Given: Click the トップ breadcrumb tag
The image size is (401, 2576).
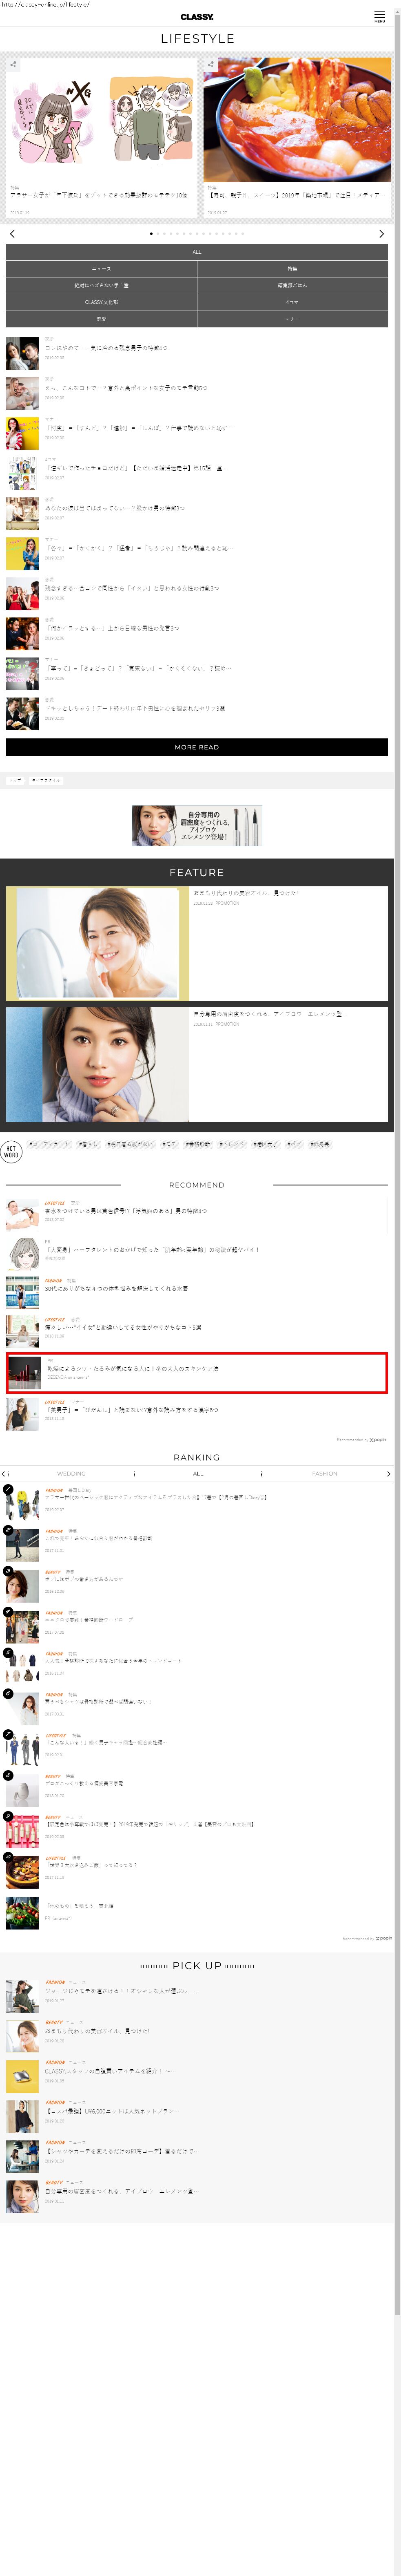Looking at the screenshot, I should pos(15,780).
